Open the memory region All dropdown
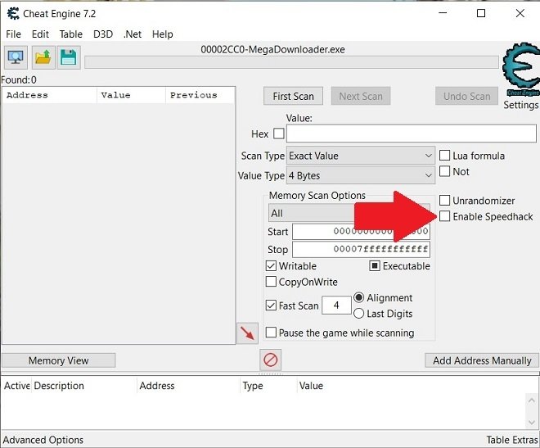The height and width of the screenshot is (448, 540). point(349,213)
